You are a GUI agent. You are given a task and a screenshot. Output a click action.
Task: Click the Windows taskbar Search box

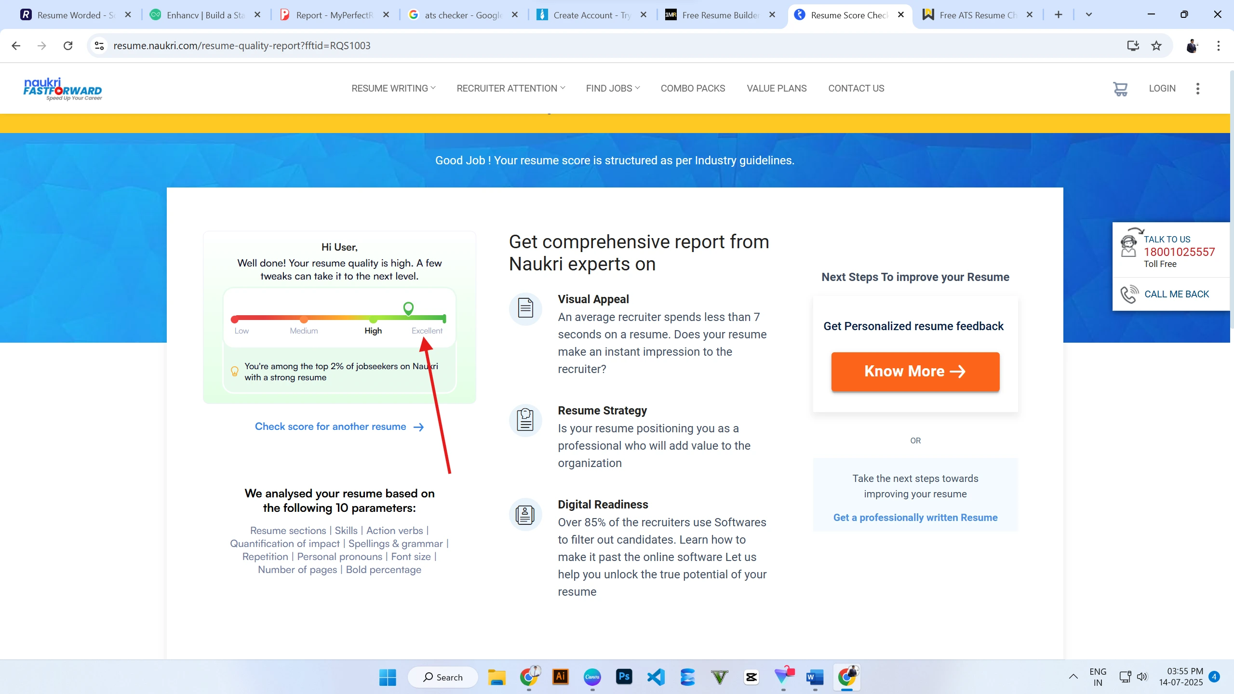pyautogui.click(x=443, y=677)
